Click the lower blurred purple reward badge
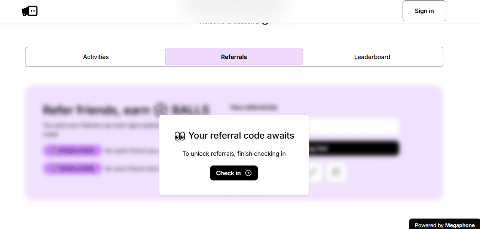Image resolution: width=480 pixels, height=229 pixels. coord(72,168)
